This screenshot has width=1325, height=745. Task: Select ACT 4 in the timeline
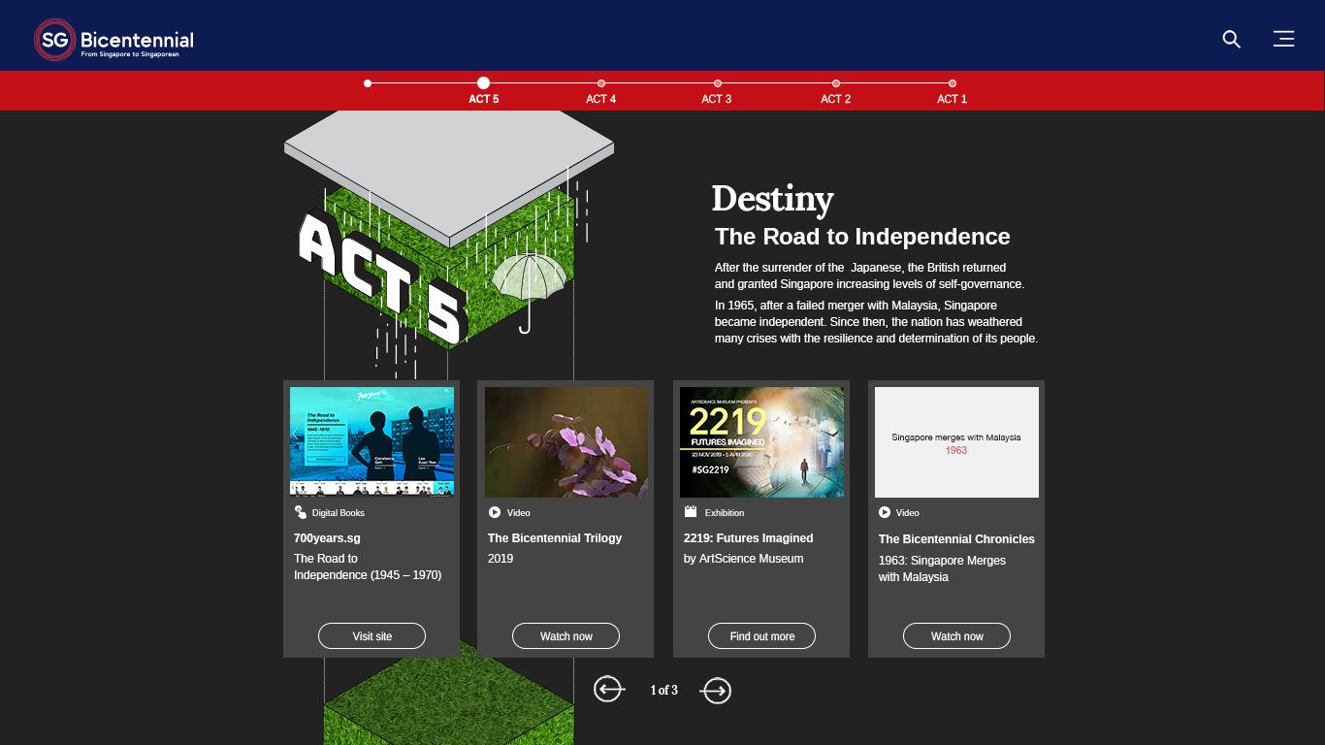pyautogui.click(x=600, y=92)
